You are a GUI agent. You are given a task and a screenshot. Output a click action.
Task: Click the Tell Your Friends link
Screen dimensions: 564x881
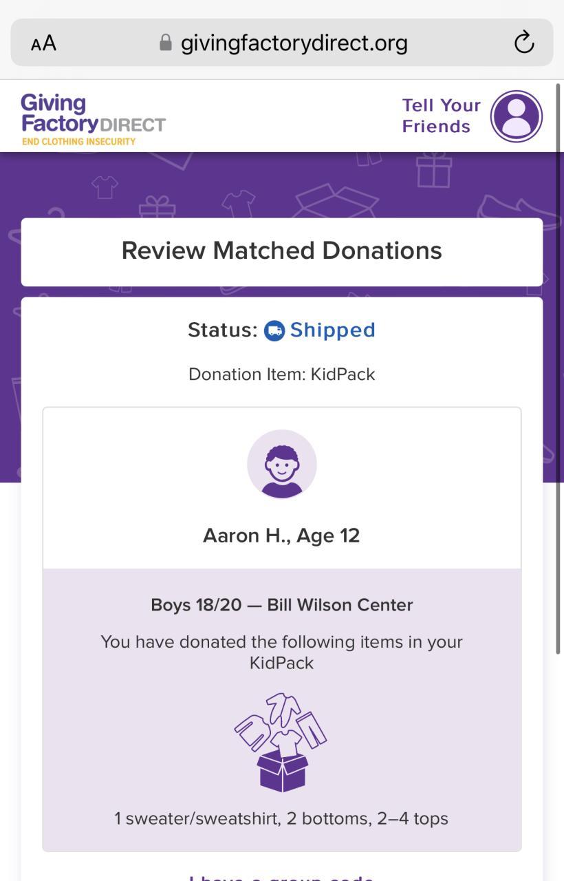click(441, 116)
